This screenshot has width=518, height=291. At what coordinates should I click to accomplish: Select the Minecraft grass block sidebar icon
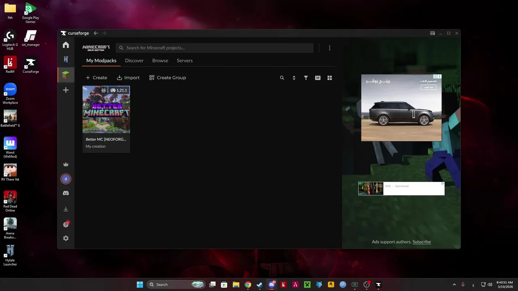[66, 75]
